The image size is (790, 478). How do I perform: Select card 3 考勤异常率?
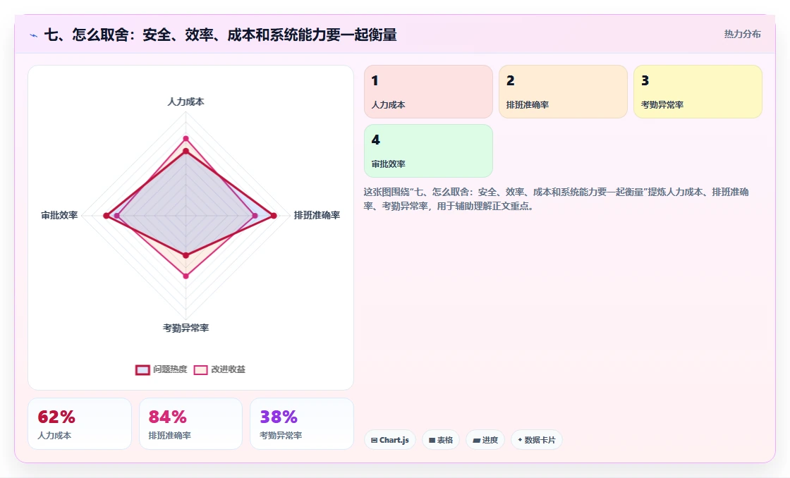point(698,92)
